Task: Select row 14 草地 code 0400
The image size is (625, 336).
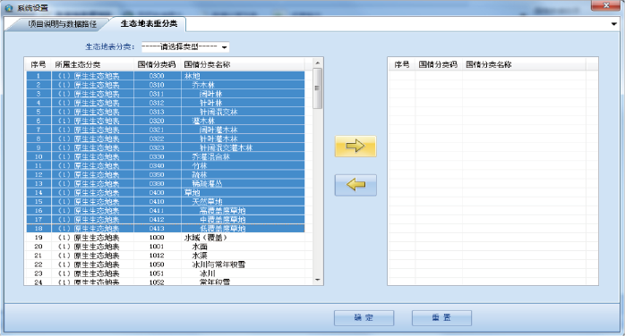Action: (166, 192)
